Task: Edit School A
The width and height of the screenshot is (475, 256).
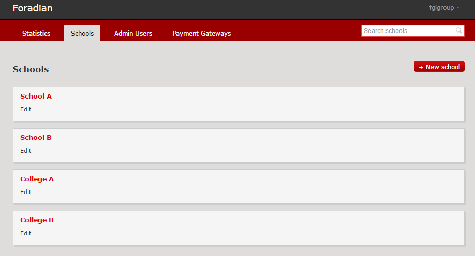Action: tap(26, 109)
